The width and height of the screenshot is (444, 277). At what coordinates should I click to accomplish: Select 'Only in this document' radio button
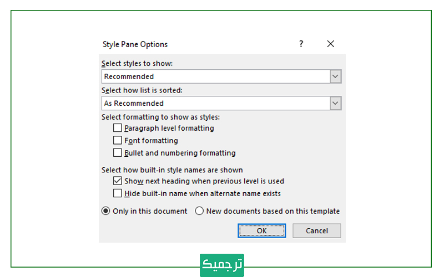[x=105, y=211]
